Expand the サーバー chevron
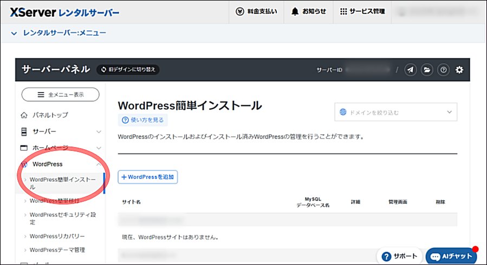 pos(99,132)
